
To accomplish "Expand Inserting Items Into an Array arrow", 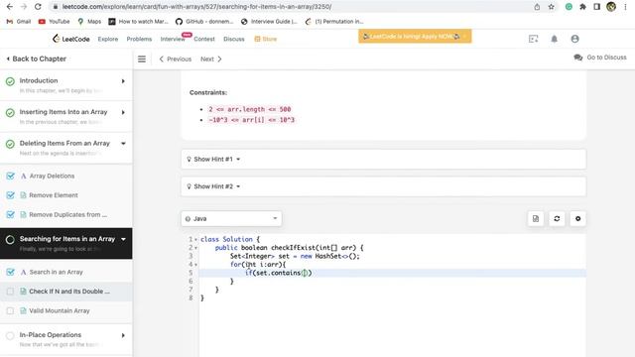I will 123,112.
